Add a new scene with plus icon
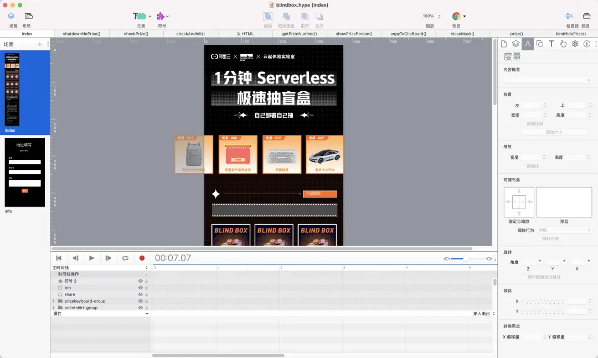This screenshot has height=358, width=598. [40, 44]
